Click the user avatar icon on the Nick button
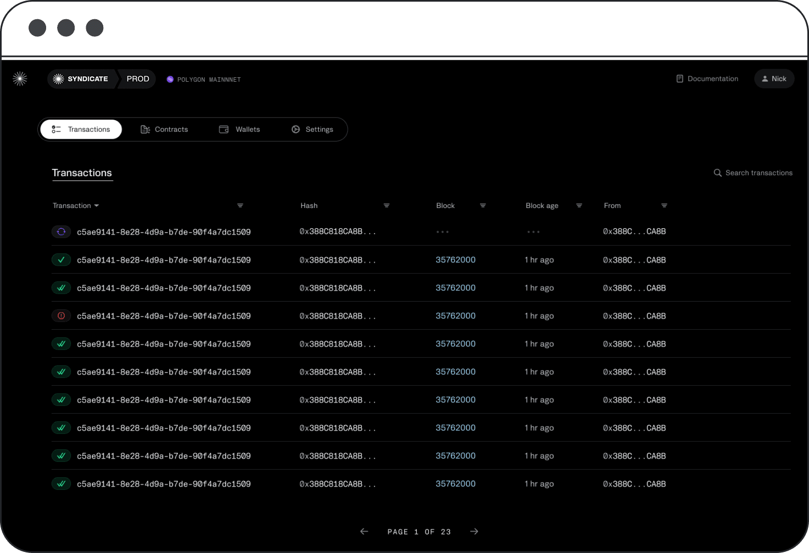The image size is (809, 553). [x=766, y=78]
